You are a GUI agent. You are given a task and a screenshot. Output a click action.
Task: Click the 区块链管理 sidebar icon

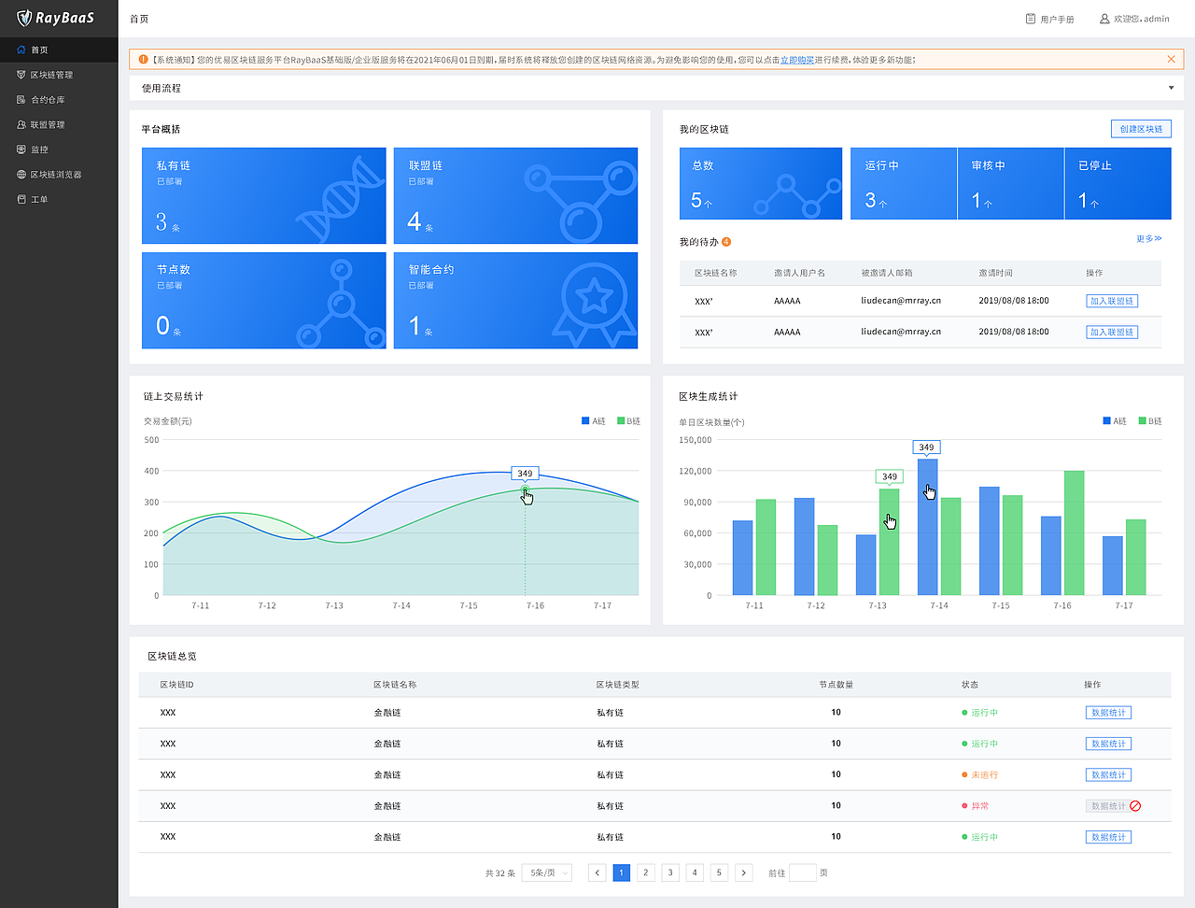click(x=21, y=75)
